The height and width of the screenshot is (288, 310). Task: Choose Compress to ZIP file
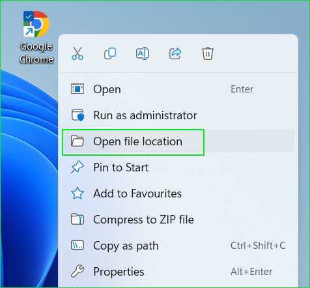point(178,220)
